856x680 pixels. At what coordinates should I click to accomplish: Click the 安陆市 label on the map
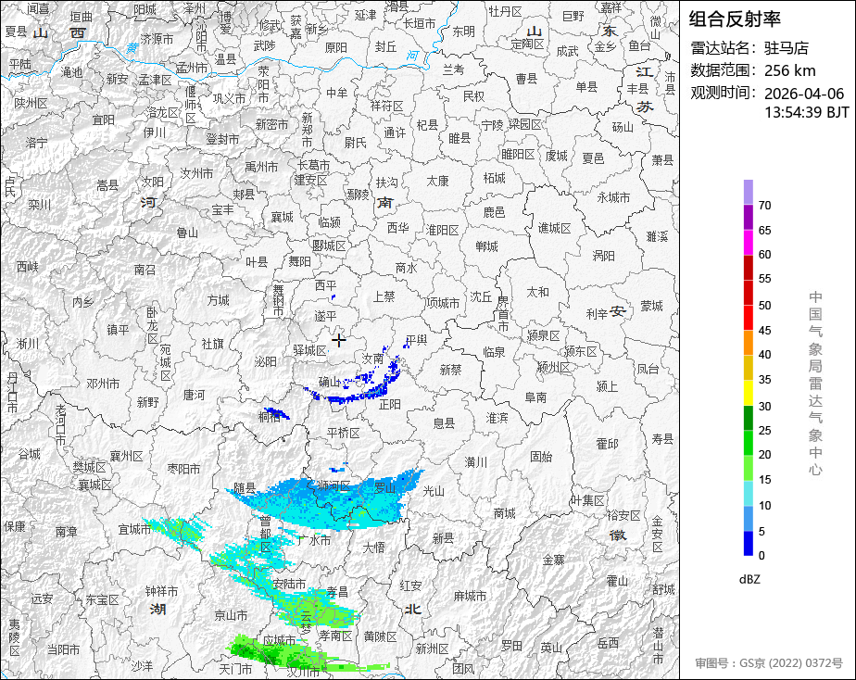(x=289, y=584)
